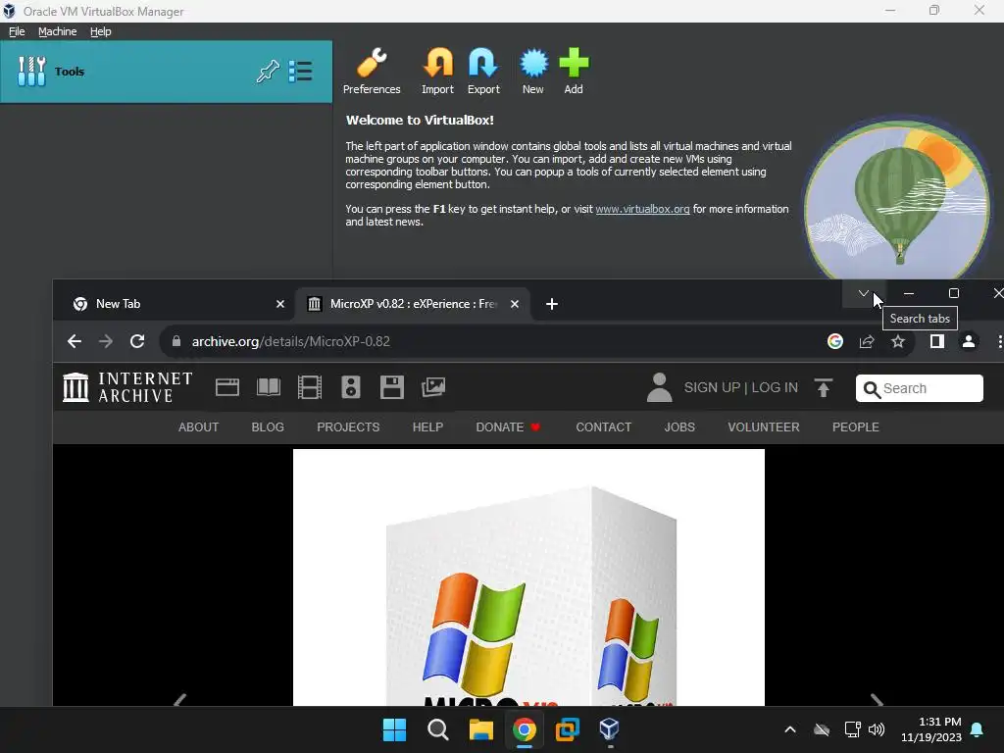1004x753 pixels.
Task: Open File Explorer from taskbar
Action: [480, 729]
